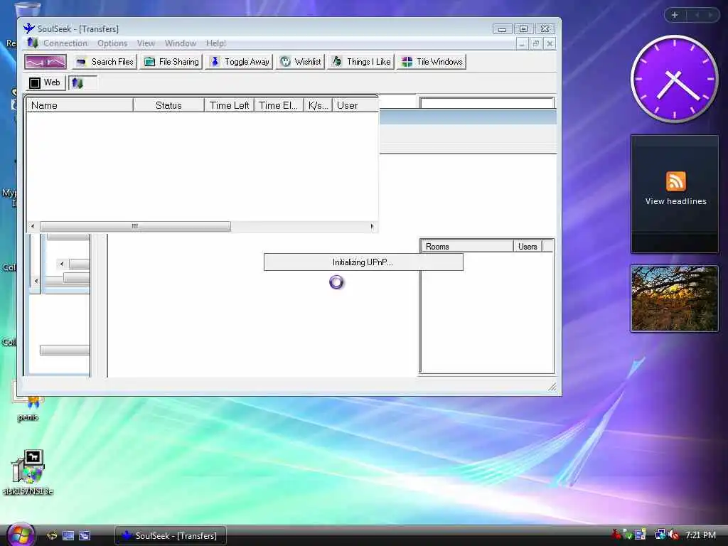Sort transfers by Time Left column

tap(230, 105)
